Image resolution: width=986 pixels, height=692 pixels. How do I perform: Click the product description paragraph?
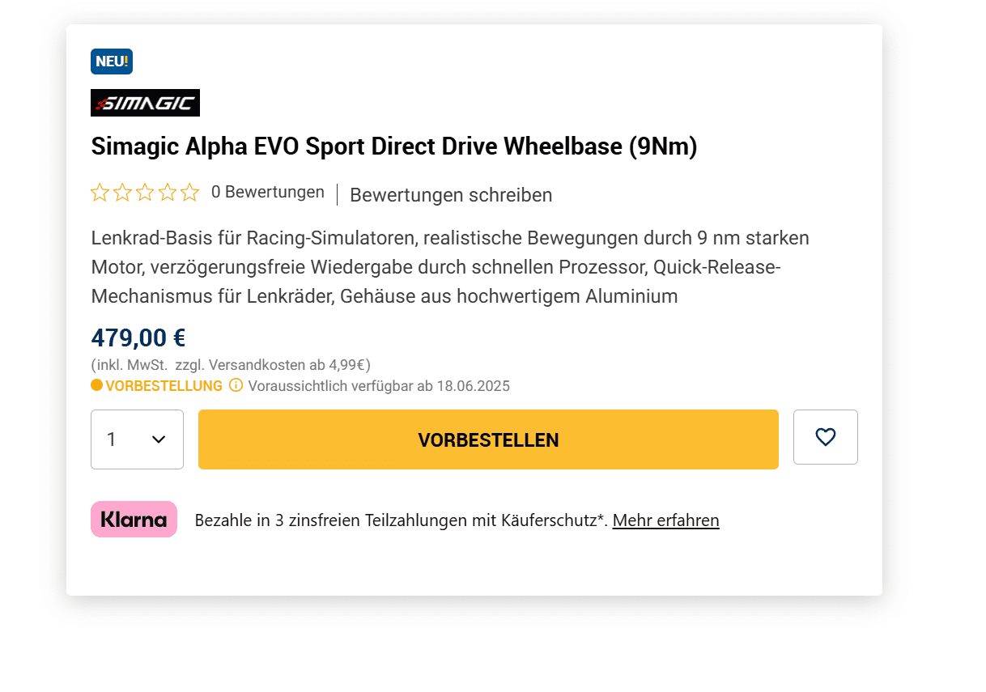449,267
